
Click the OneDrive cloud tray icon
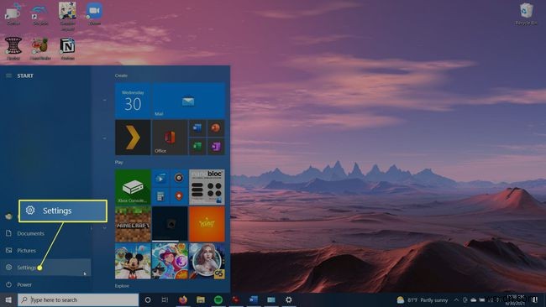tap(473, 299)
